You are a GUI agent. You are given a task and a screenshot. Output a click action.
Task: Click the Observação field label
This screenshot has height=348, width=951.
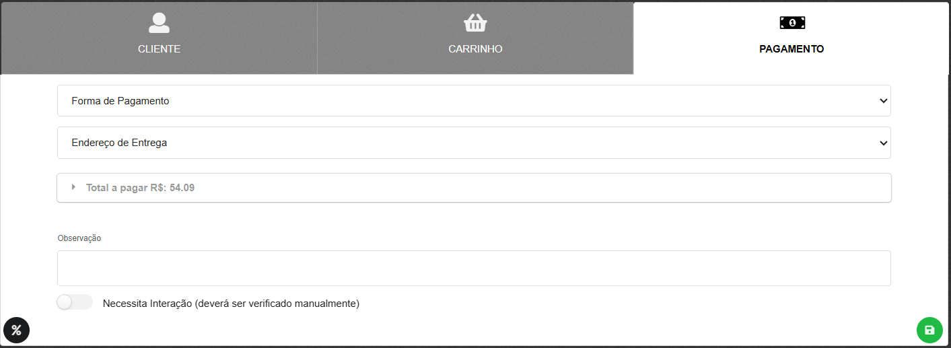tap(79, 238)
